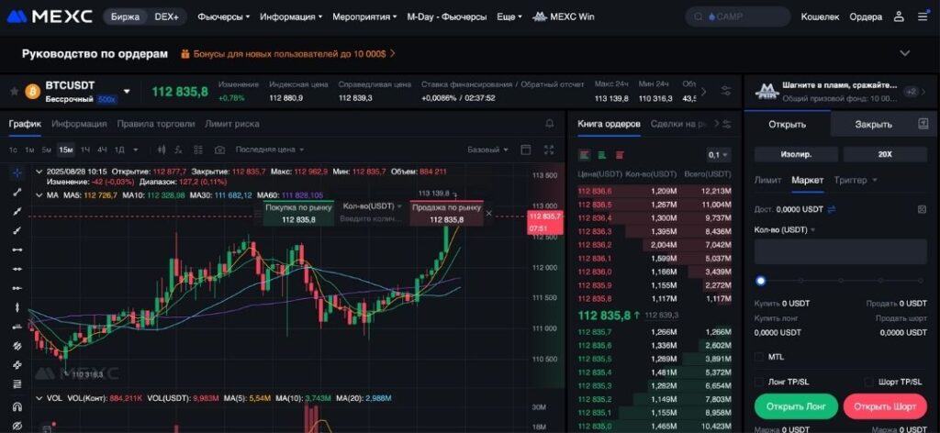This screenshot has width=940, height=433.
Task: Open the hamburger menu in top bar
Action: (x=923, y=17)
